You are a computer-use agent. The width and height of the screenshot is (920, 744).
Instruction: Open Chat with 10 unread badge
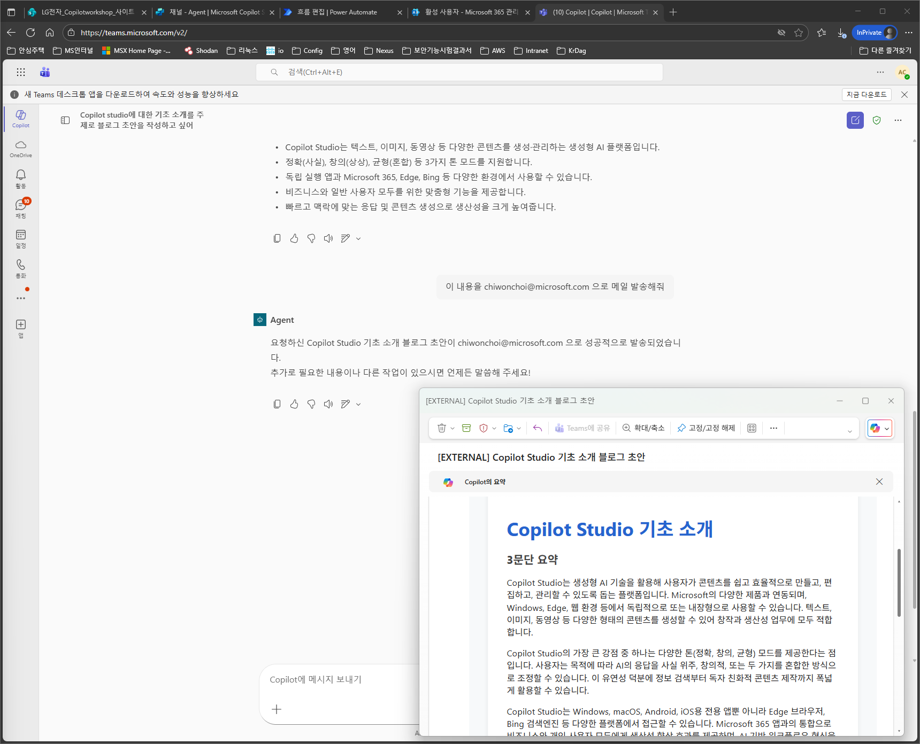point(21,208)
